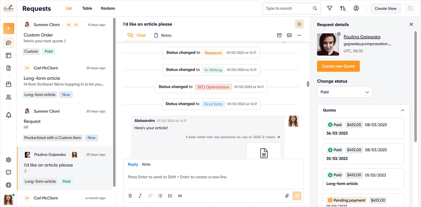421x207 pixels.
Task: Click the envelope email icon
Action: pyautogui.click(x=289, y=35)
